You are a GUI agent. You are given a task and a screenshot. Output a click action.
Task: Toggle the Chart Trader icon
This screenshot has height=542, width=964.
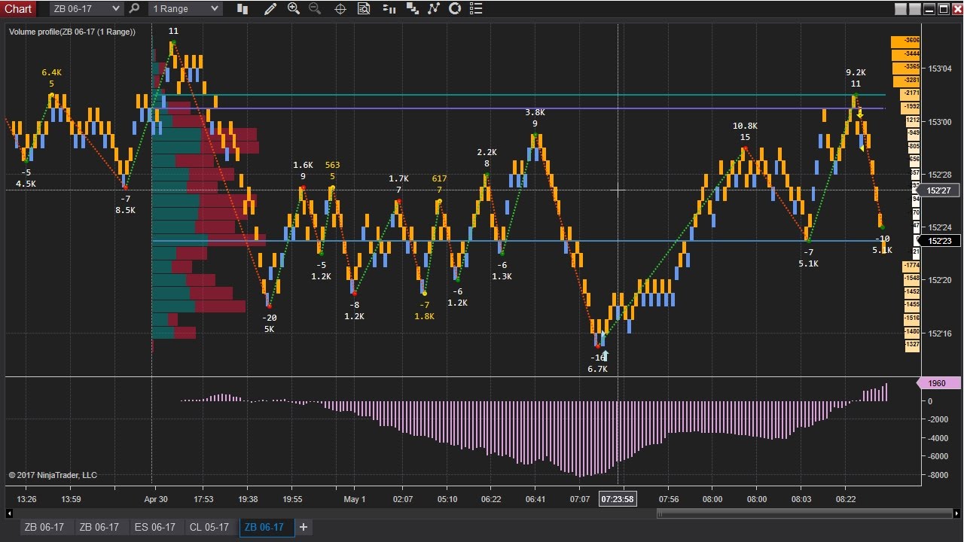coord(389,8)
